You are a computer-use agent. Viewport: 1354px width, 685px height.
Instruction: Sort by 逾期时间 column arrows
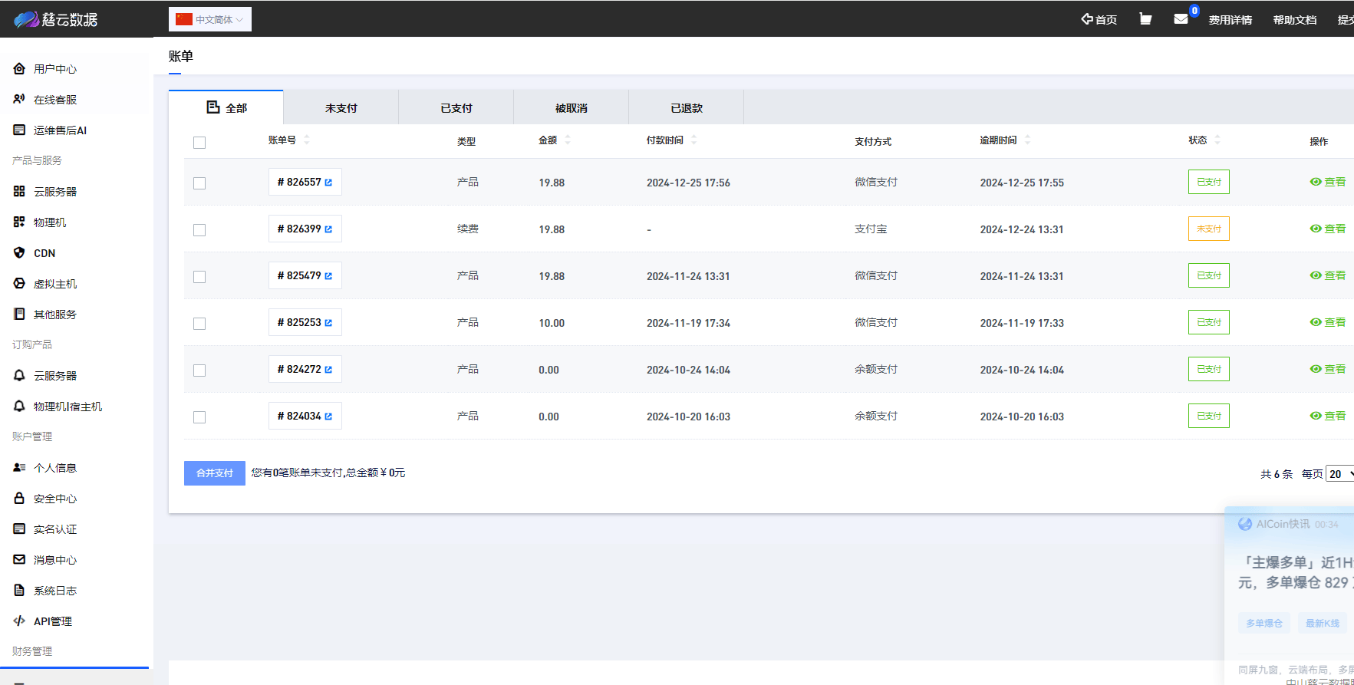click(x=1027, y=140)
